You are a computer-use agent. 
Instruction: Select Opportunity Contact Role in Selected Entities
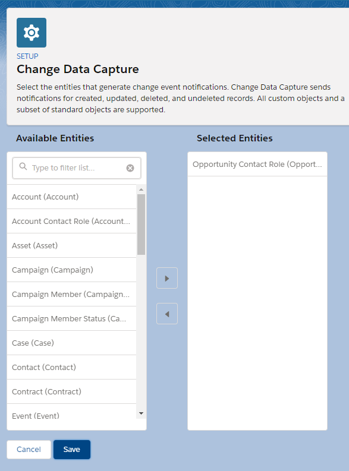click(x=257, y=165)
